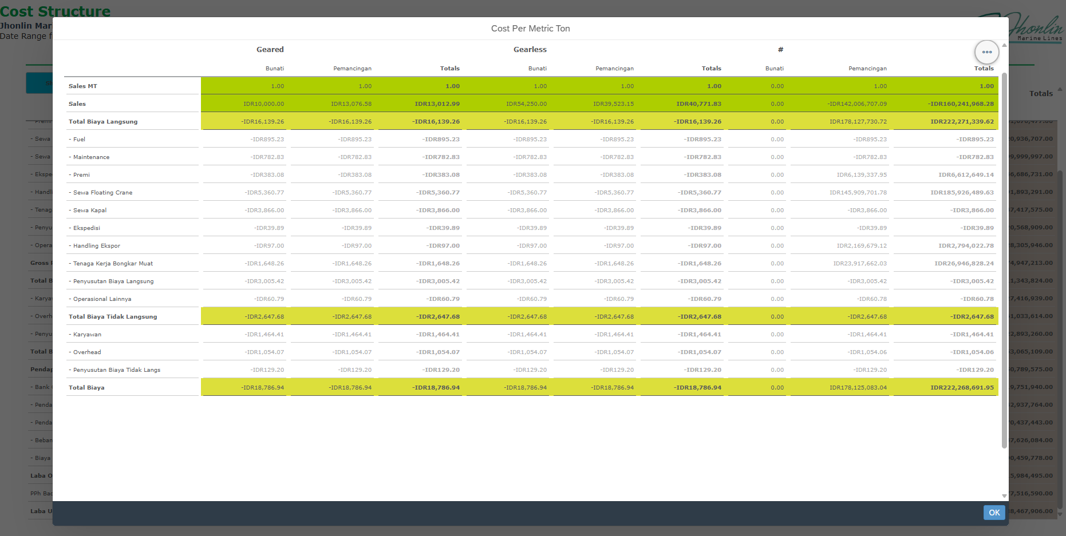Select the Gearless column group header
Viewport: 1066px width, 536px height.
(530, 50)
